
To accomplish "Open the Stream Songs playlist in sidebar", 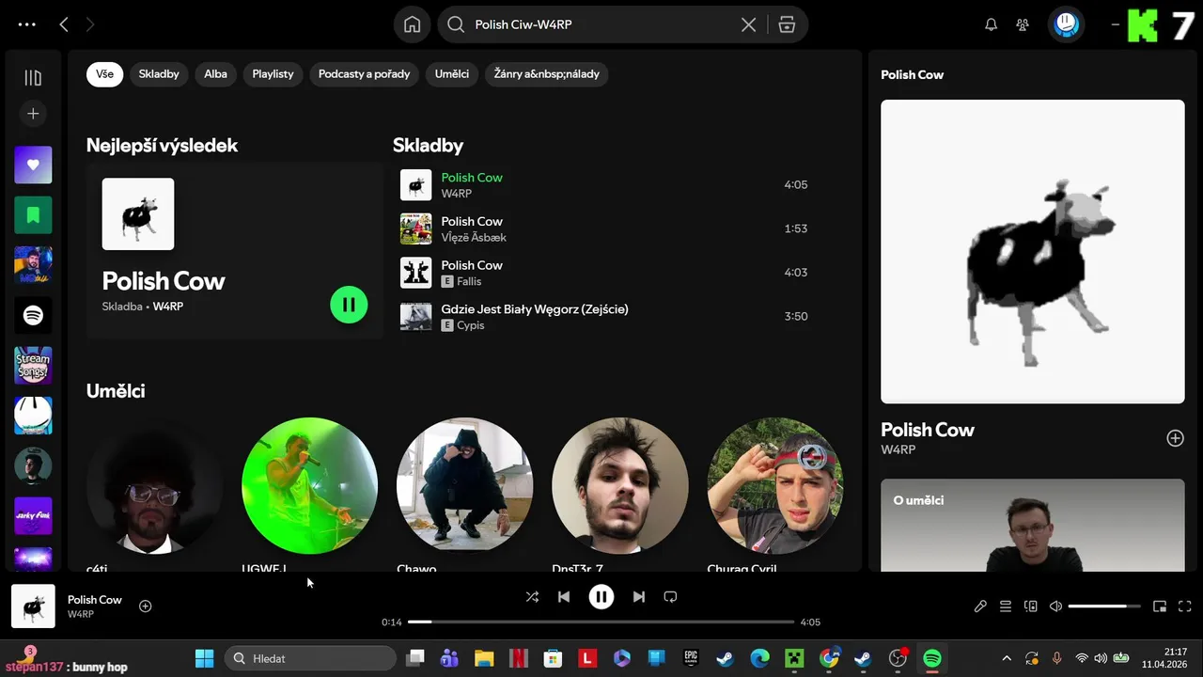I will coord(33,366).
